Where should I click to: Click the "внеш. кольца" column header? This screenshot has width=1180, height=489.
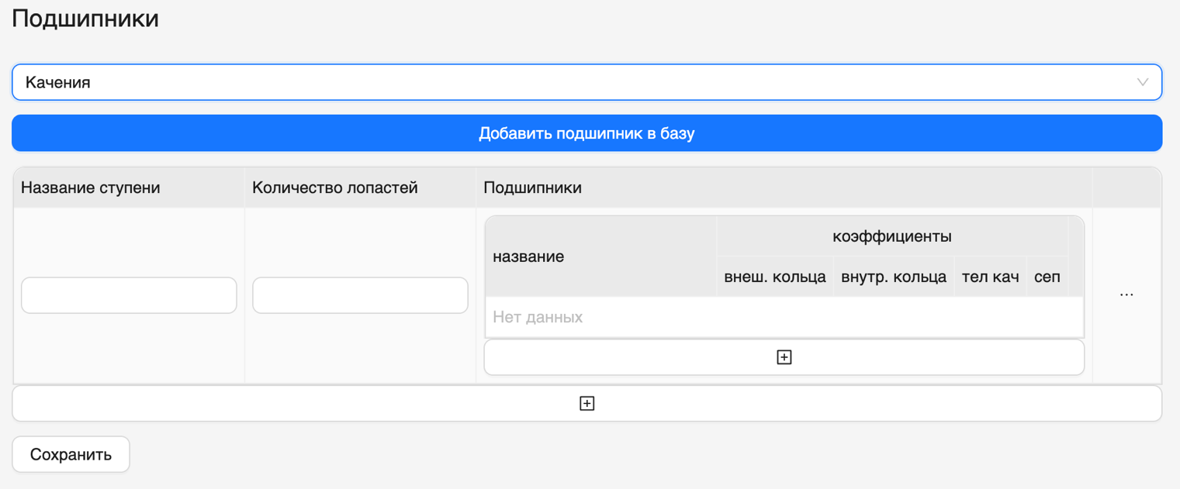773,277
